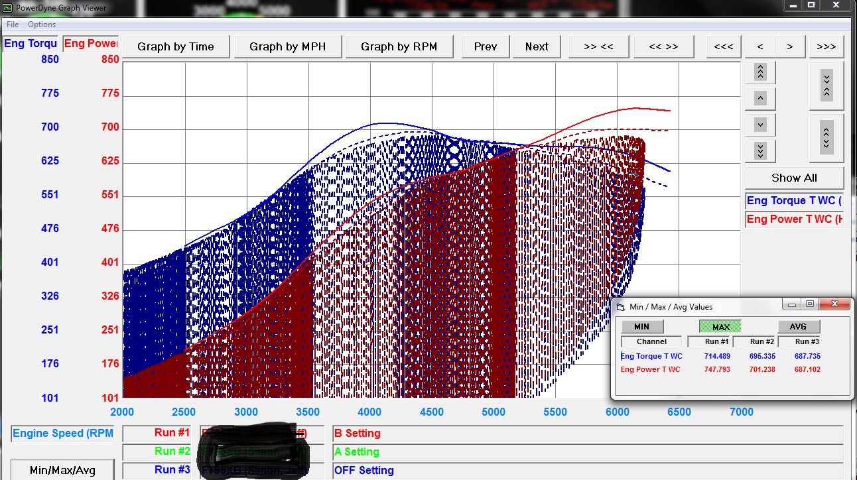This screenshot has width=857, height=480.
Task: Click the Eng Power T WC channel legend
Action: [x=794, y=219]
